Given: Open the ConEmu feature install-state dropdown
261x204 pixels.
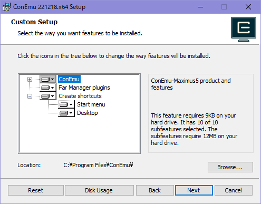Looking at the screenshot, I should (x=48, y=79).
